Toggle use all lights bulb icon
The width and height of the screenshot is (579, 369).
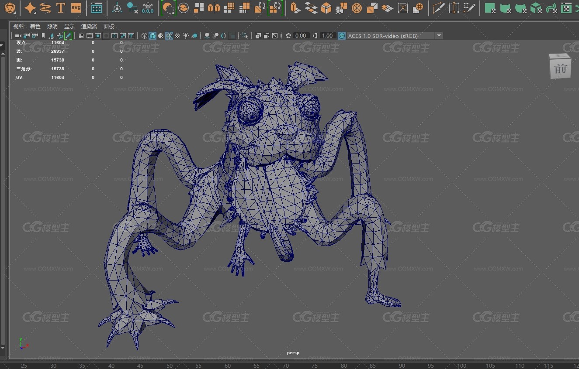coord(186,36)
